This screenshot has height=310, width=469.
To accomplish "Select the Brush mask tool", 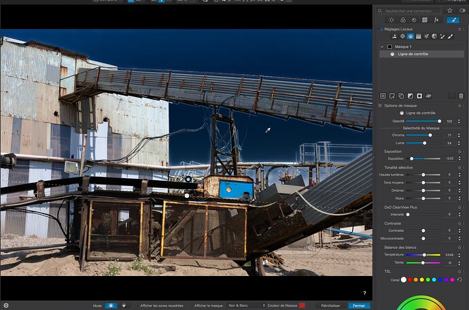I will click(x=450, y=37).
